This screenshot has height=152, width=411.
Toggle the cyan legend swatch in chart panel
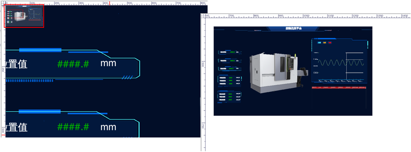tap(319, 43)
